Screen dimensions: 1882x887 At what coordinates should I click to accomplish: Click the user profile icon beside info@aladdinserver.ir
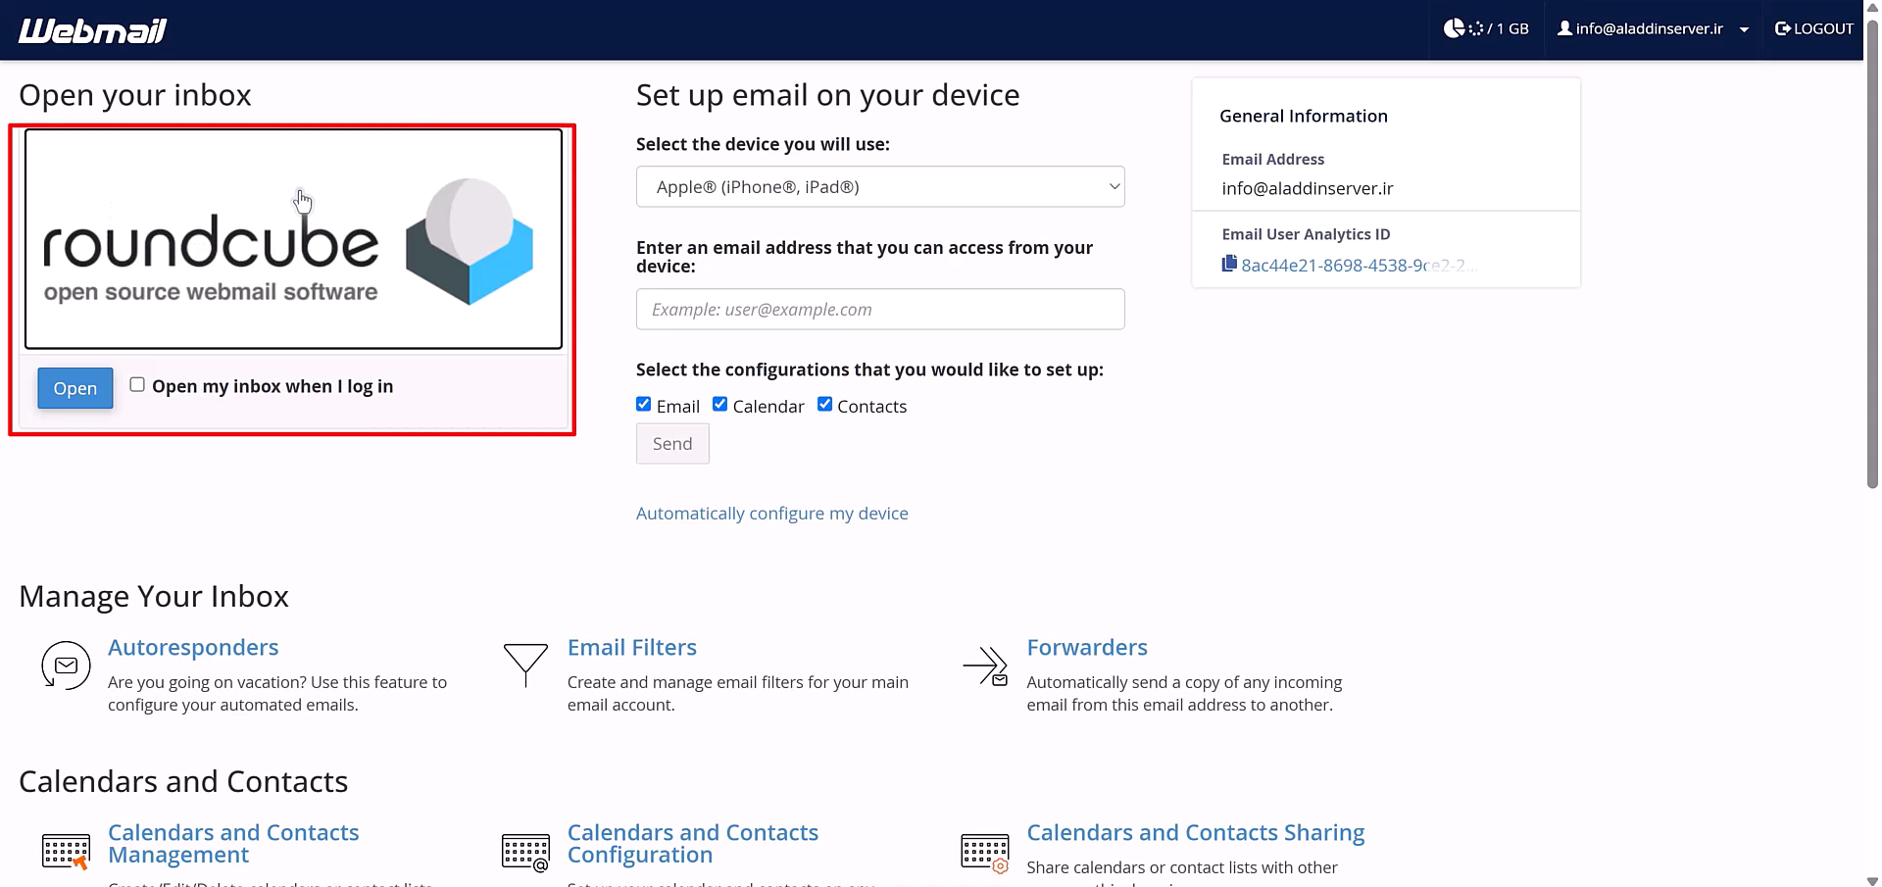tap(1564, 28)
